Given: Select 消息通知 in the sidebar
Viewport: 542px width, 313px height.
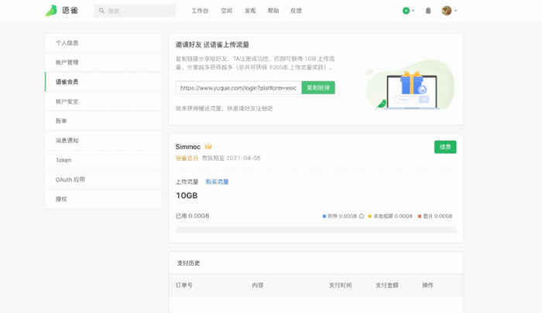Looking at the screenshot, I should click(103, 141).
